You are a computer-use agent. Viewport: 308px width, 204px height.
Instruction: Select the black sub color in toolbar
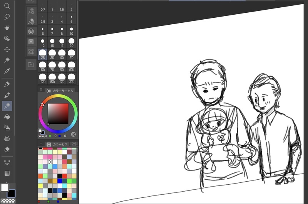click(x=11, y=193)
